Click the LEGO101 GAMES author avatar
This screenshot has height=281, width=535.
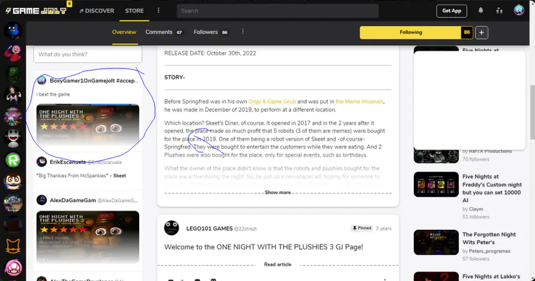point(171,228)
